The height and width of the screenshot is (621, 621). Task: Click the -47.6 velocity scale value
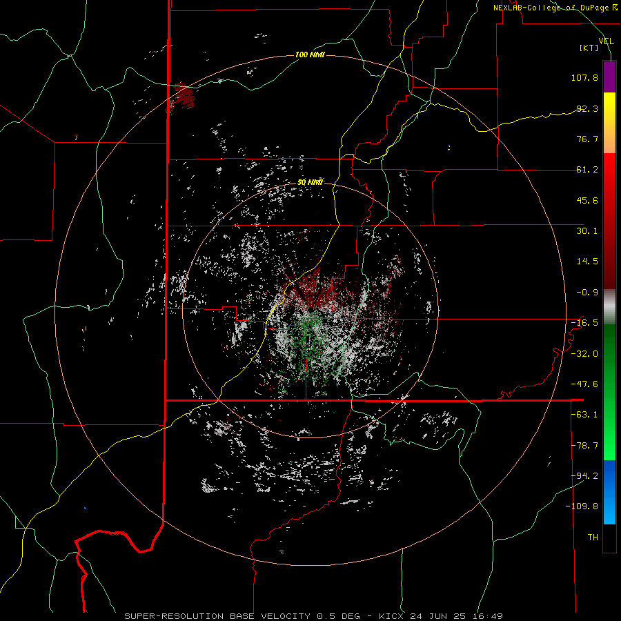click(x=584, y=384)
